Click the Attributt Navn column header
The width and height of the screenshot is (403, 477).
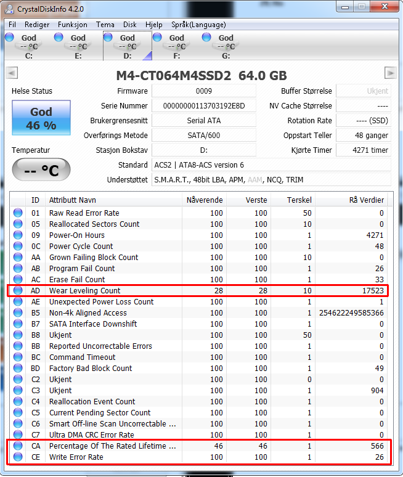[x=113, y=200]
